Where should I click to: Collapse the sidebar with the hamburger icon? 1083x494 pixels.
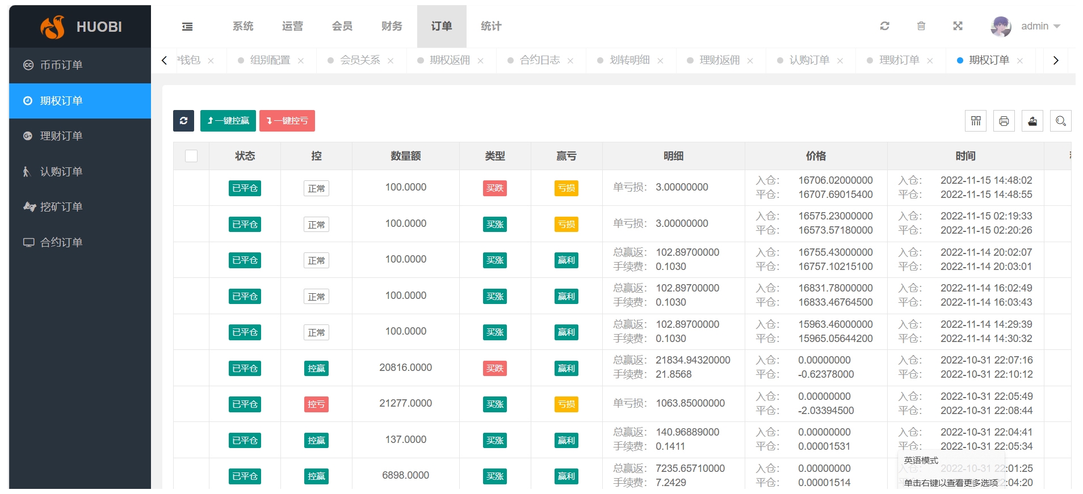[x=187, y=27]
